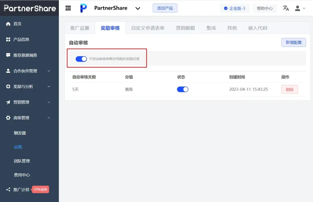This screenshot has height=202, width=313.
Task: Switch to the 推广设置 tab
Action: tap(80, 28)
